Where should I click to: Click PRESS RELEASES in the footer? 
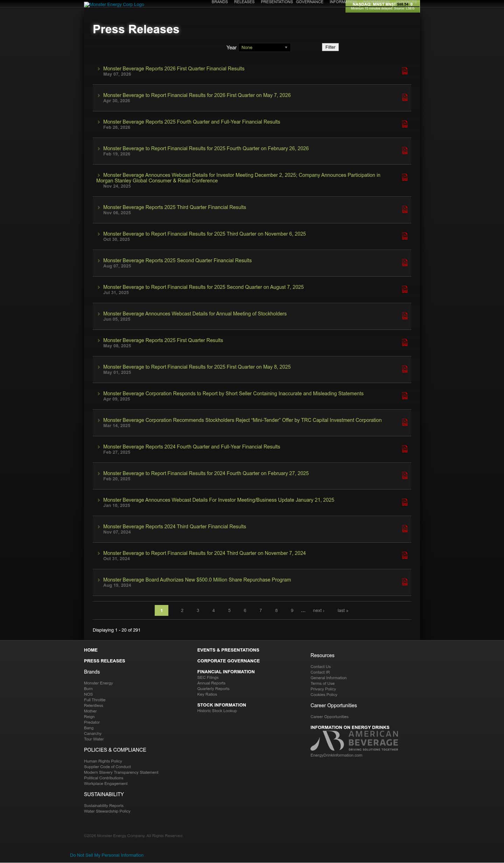click(104, 661)
